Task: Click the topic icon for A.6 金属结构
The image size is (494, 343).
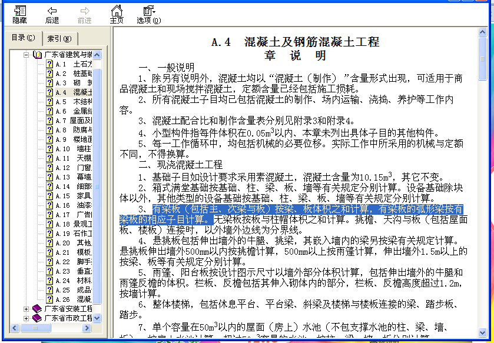Action: [49, 111]
